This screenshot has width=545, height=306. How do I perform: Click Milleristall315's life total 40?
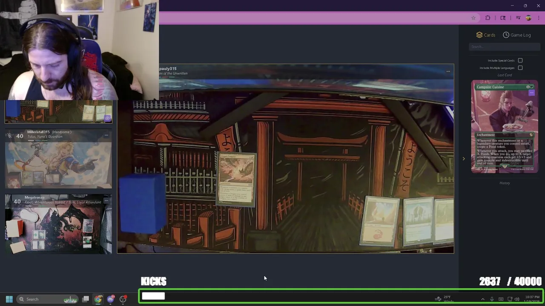(x=20, y=136)
